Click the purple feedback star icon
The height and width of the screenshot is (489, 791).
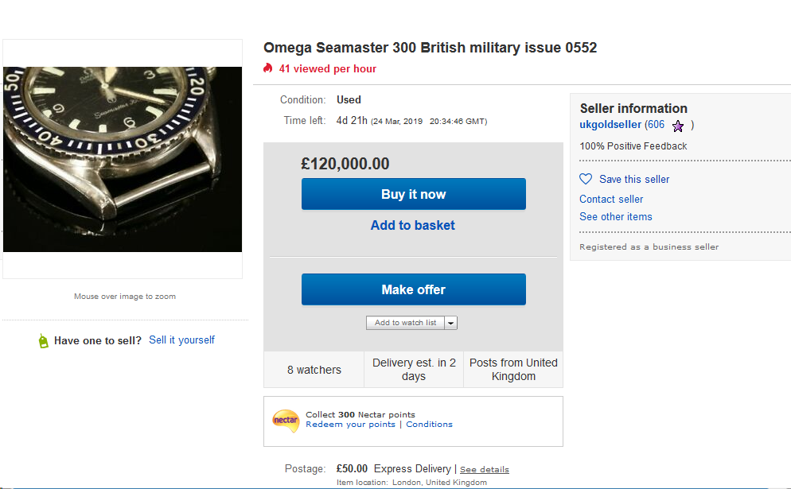(x=677, y=126)
